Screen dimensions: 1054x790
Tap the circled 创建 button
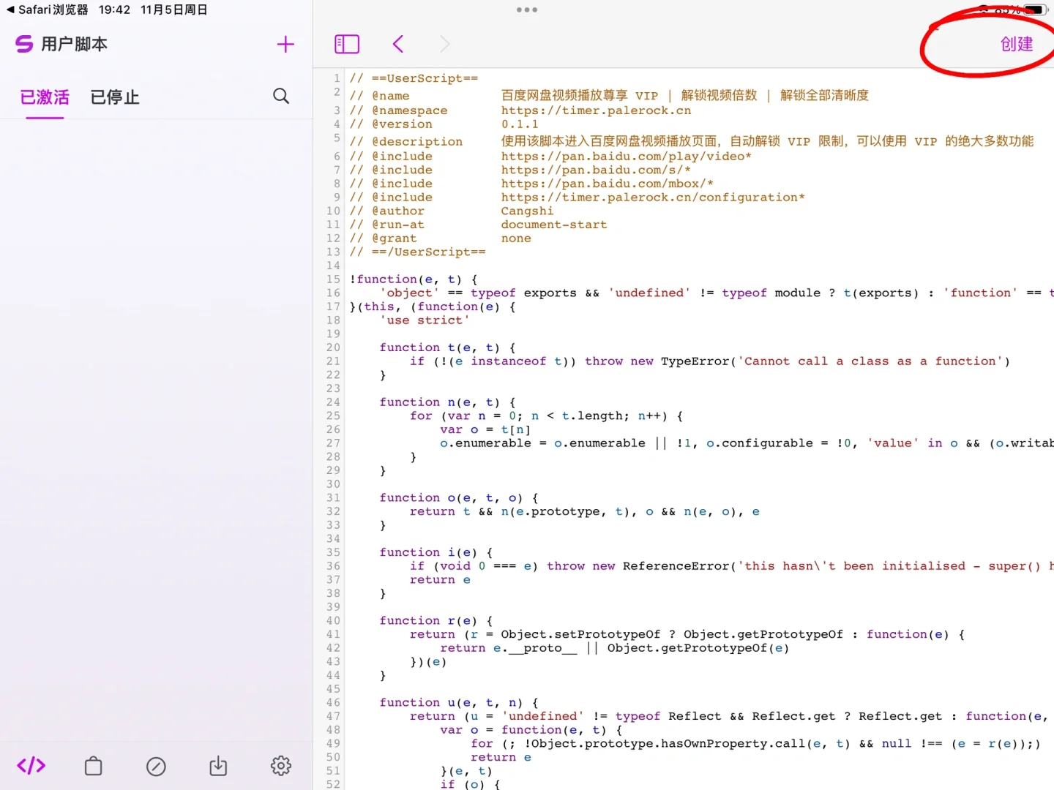1017,44
